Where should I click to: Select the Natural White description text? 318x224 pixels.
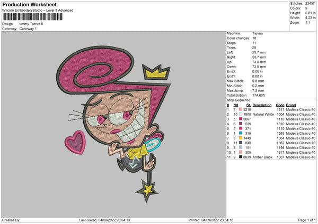(x=263, y=114)
